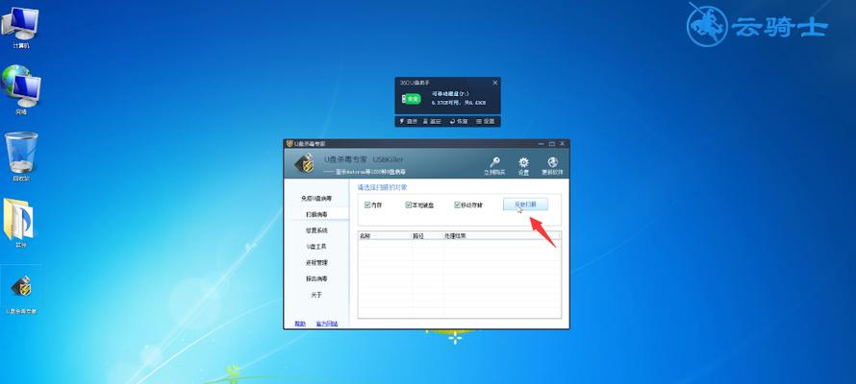The width and height of the screenshot is (856, 384).
Task: Select 修复系统 in the sidebar
Action: point(316,230)
